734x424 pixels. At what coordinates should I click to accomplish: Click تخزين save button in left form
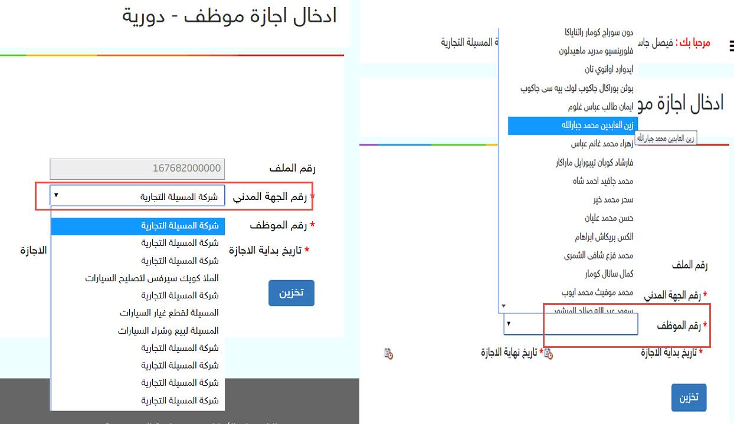(291, 293)
